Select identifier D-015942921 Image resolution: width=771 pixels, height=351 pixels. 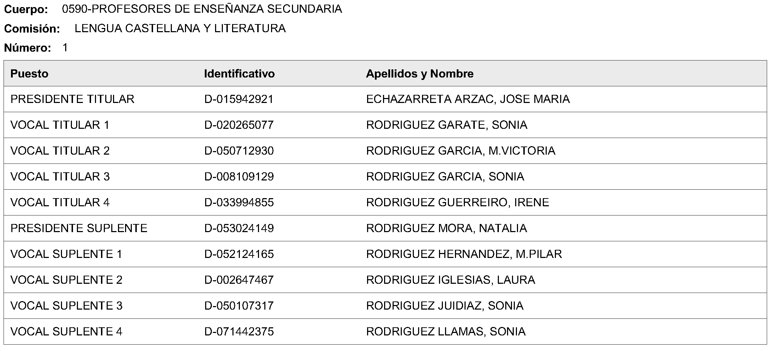click(x=239, y=99)
